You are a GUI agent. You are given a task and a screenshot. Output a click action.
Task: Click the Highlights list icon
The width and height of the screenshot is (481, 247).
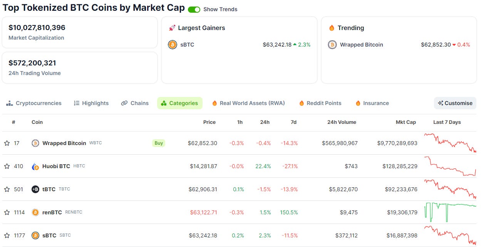[77, 103]
